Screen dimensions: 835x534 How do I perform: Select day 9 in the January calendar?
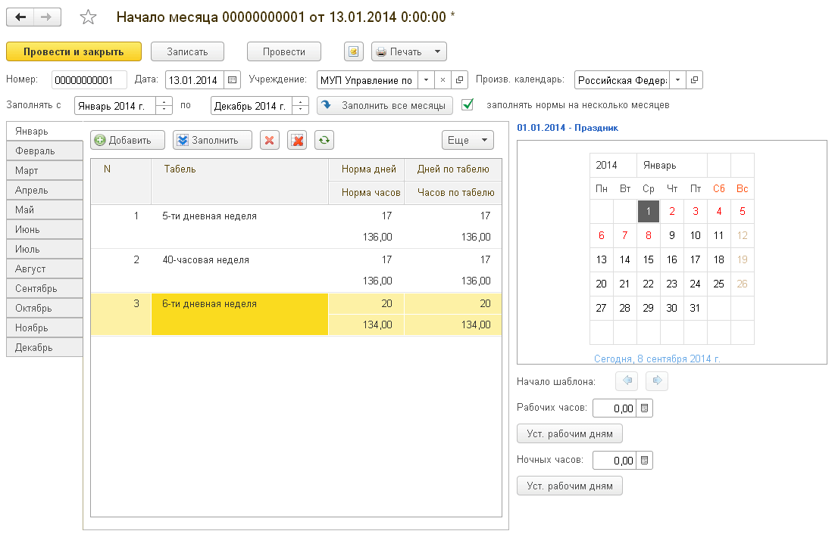pyautogui.click(x=671, y=235)
